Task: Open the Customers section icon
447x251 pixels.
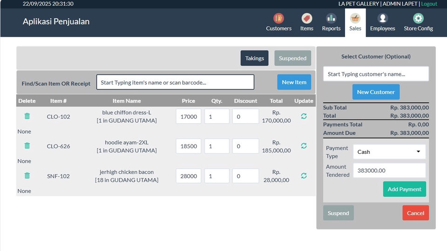Action: (x=278, y=19)
